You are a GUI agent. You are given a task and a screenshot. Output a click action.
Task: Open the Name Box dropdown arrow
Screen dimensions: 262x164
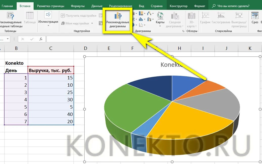[8, 39]
